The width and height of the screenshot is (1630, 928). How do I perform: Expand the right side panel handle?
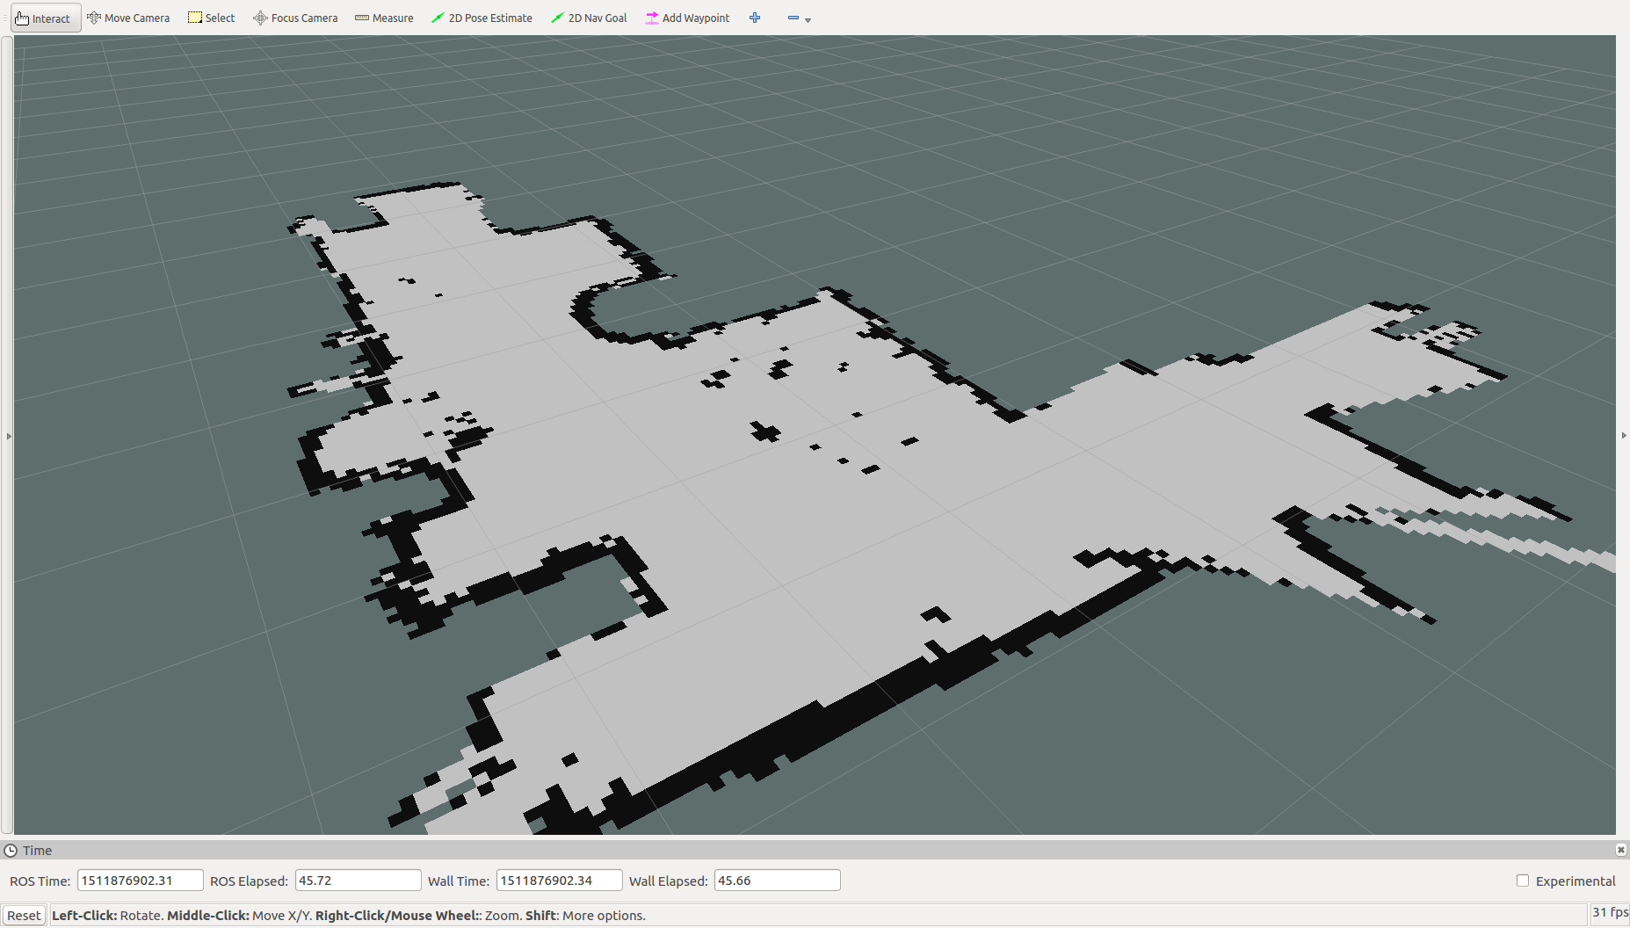pos(1623,436)
